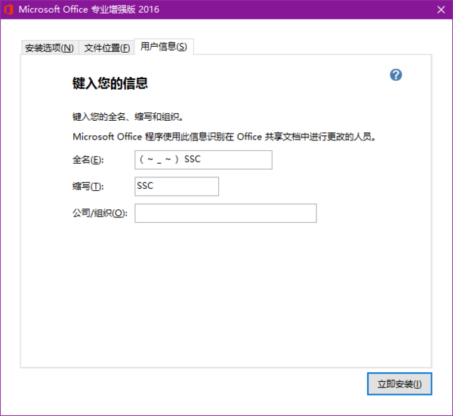Click the 立即安装(I) button
Image resolution: width=453 pixels, height=416 pixels.
point(399,384)
